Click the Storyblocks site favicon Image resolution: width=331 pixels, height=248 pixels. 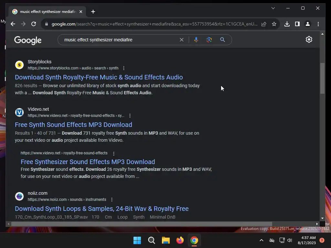[19, 65]
